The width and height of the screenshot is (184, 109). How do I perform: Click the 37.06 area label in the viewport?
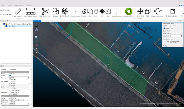tap(109, 56)
